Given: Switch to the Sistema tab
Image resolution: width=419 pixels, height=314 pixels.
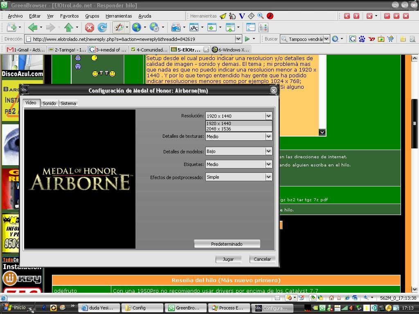Looking at the screenshot, I should click(x=68, y=103).
